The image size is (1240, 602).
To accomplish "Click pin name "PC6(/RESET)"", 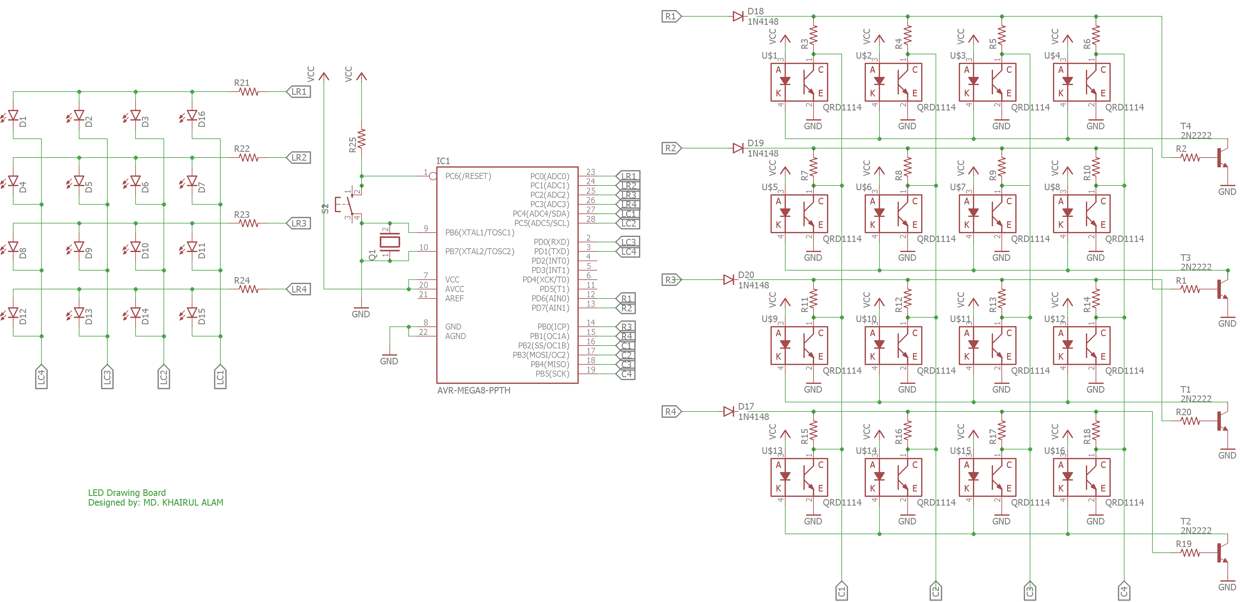I will [468, 176].
